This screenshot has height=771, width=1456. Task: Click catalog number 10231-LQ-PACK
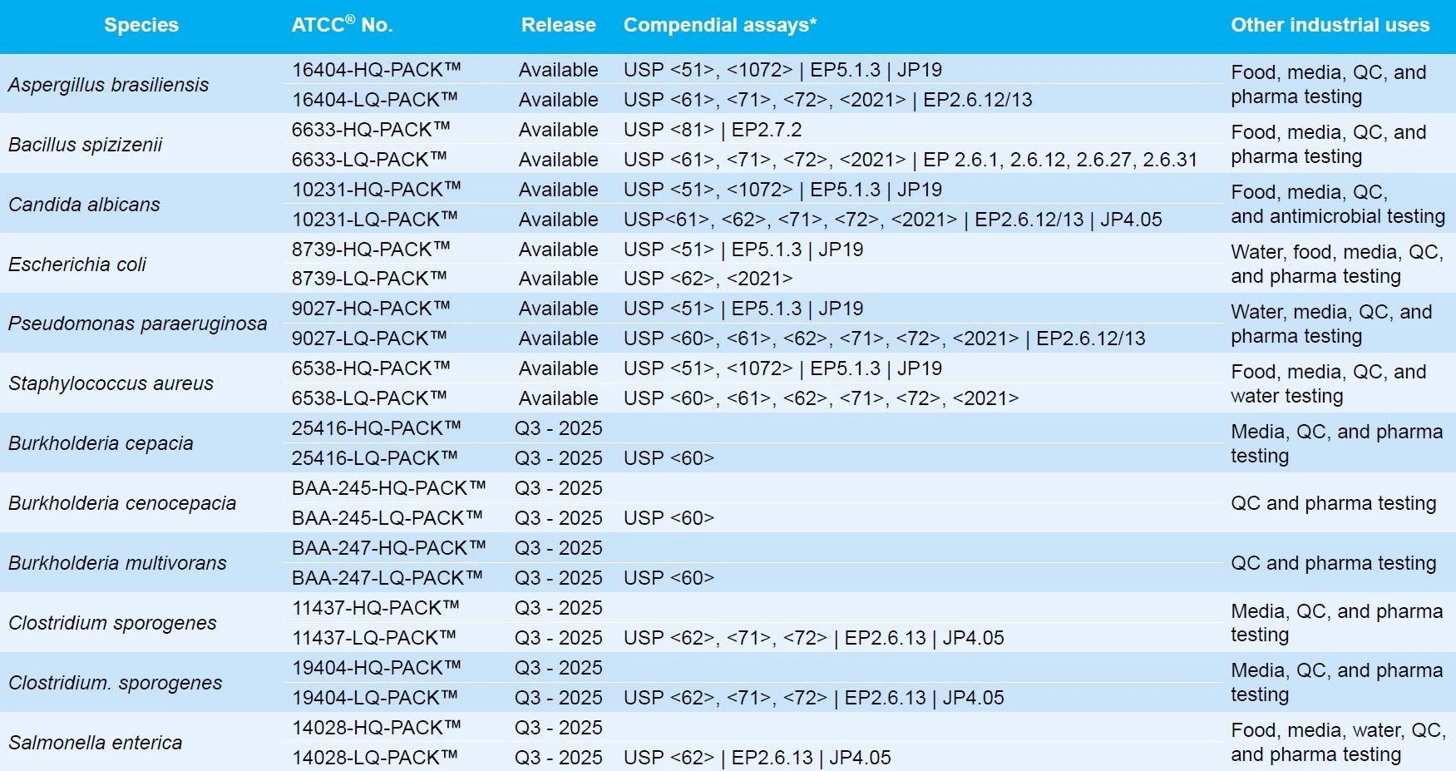click(375, 220)
